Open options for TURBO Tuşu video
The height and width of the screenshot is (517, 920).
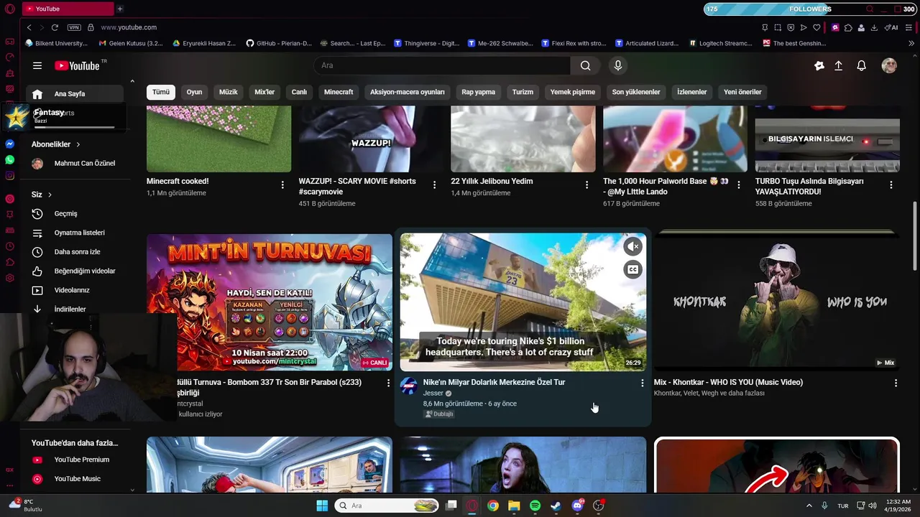[x=891, y=185]
